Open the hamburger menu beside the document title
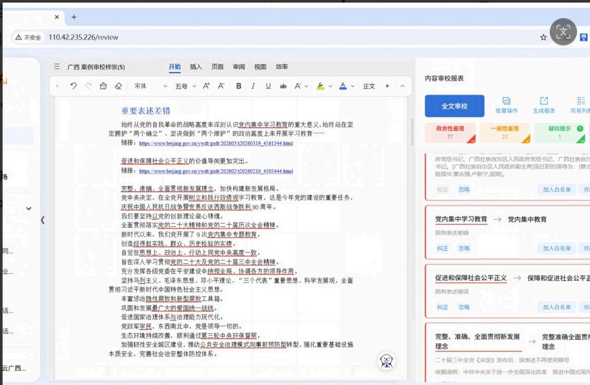This screenshot has width=590, height=385. click(x=57, y=67)
